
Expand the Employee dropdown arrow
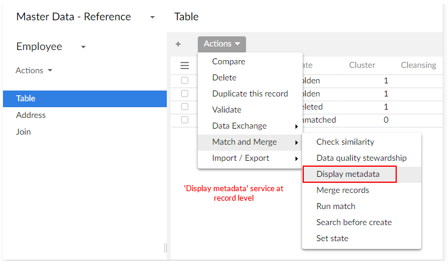[x=83, y=47]
